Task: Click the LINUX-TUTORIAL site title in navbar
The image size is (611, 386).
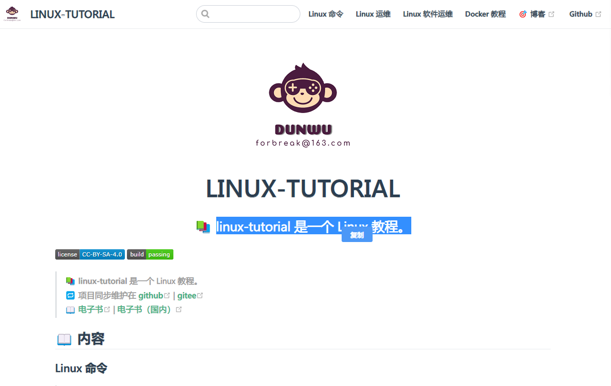Action: (x=72, y=14)
